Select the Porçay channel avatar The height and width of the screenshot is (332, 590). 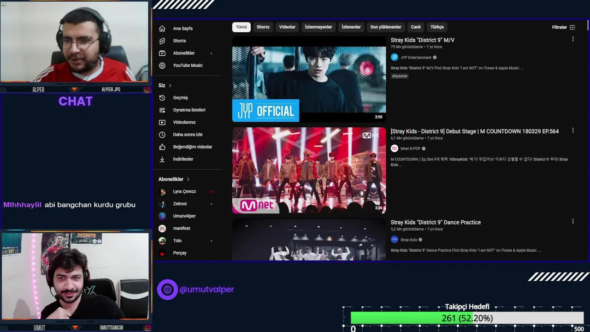[162, 253]
